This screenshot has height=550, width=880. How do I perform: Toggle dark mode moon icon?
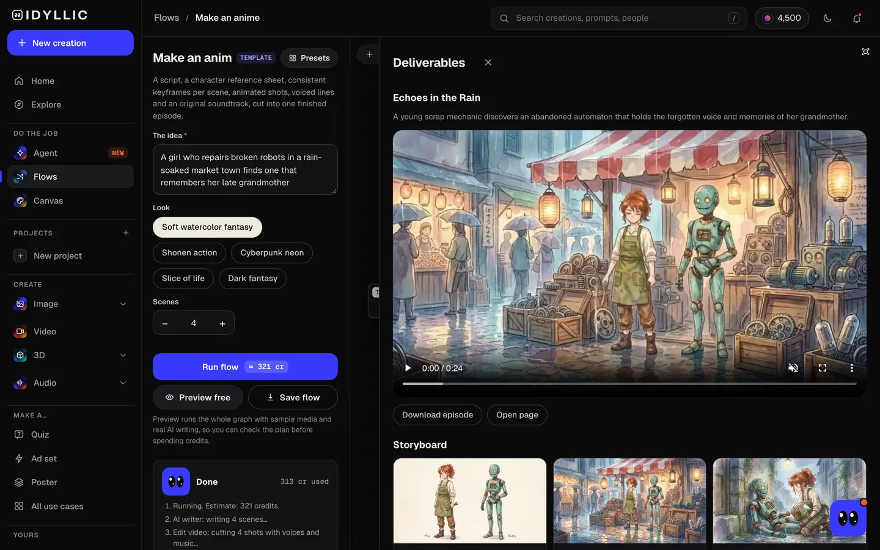point(827,18)
